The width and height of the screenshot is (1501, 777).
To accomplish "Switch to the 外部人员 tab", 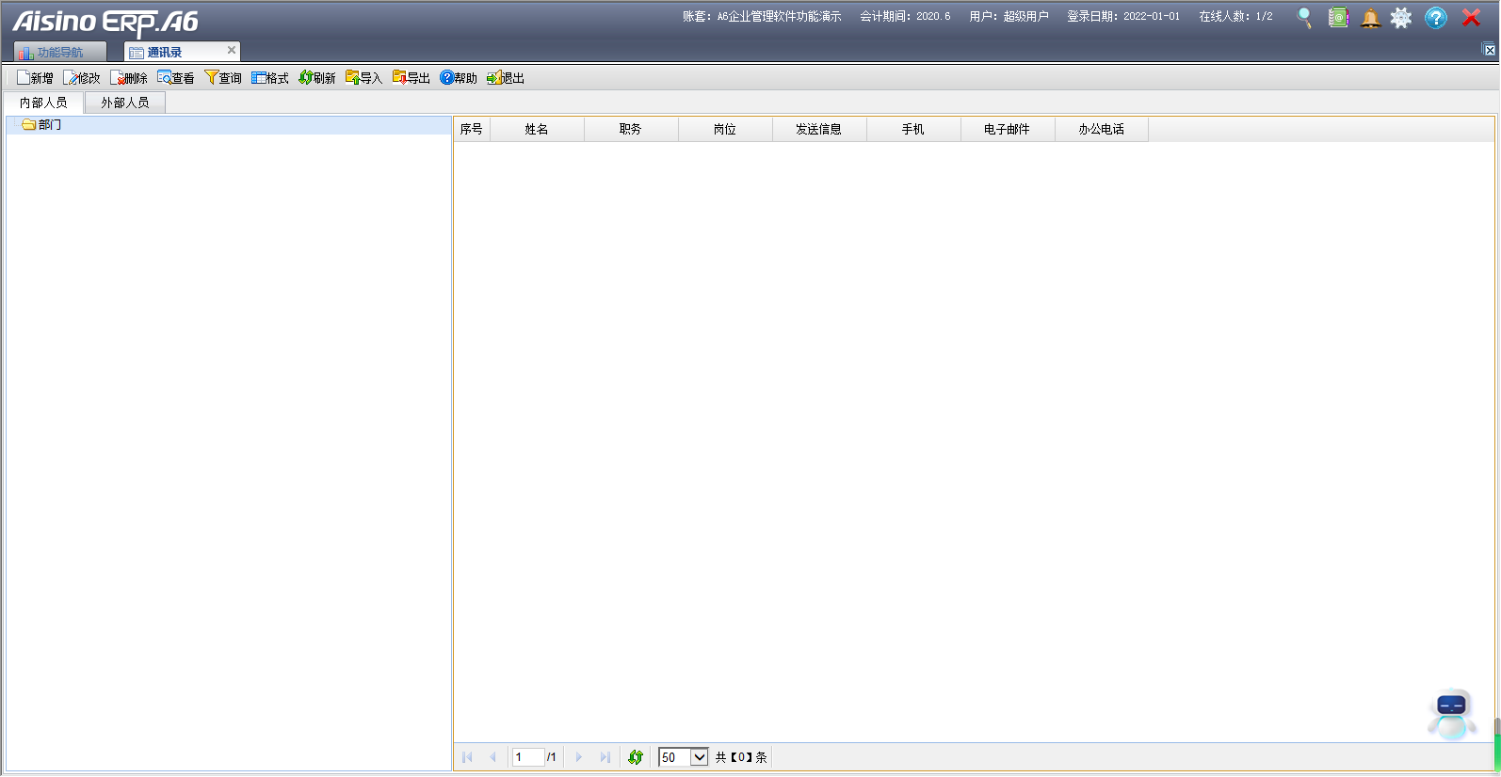I will (125, 103).
